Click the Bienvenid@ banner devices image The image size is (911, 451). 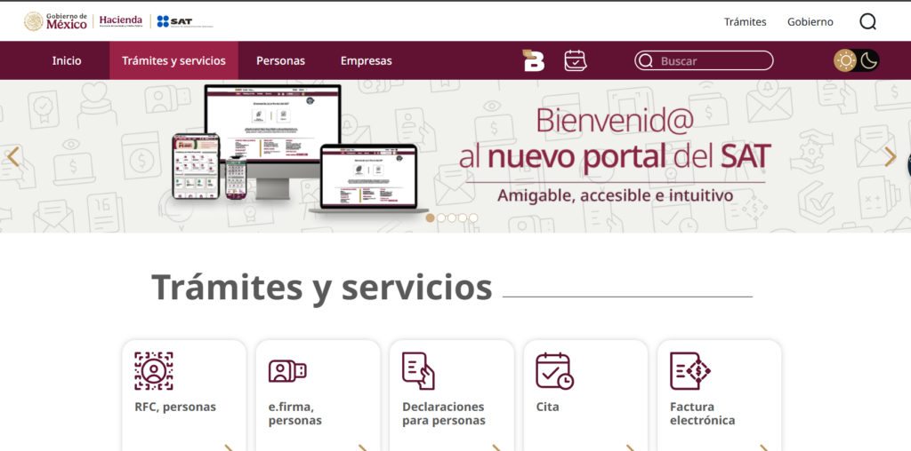299,149
